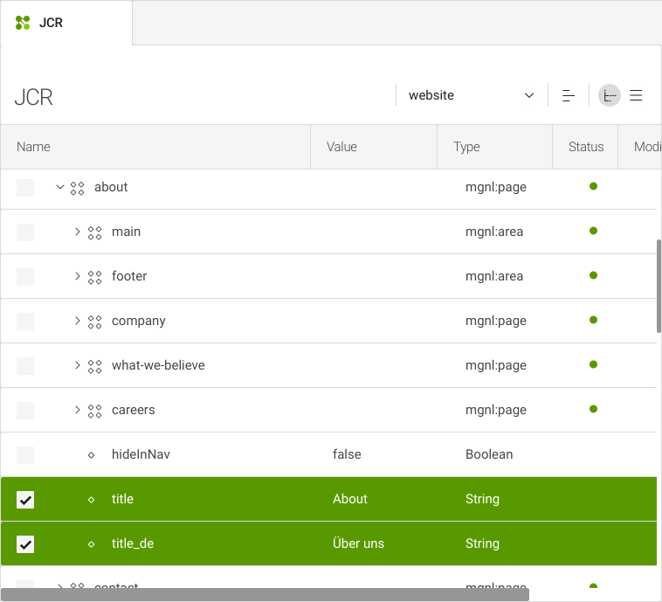
Task: Uncheck the title_de row checkbox
Action: point(25,544)
